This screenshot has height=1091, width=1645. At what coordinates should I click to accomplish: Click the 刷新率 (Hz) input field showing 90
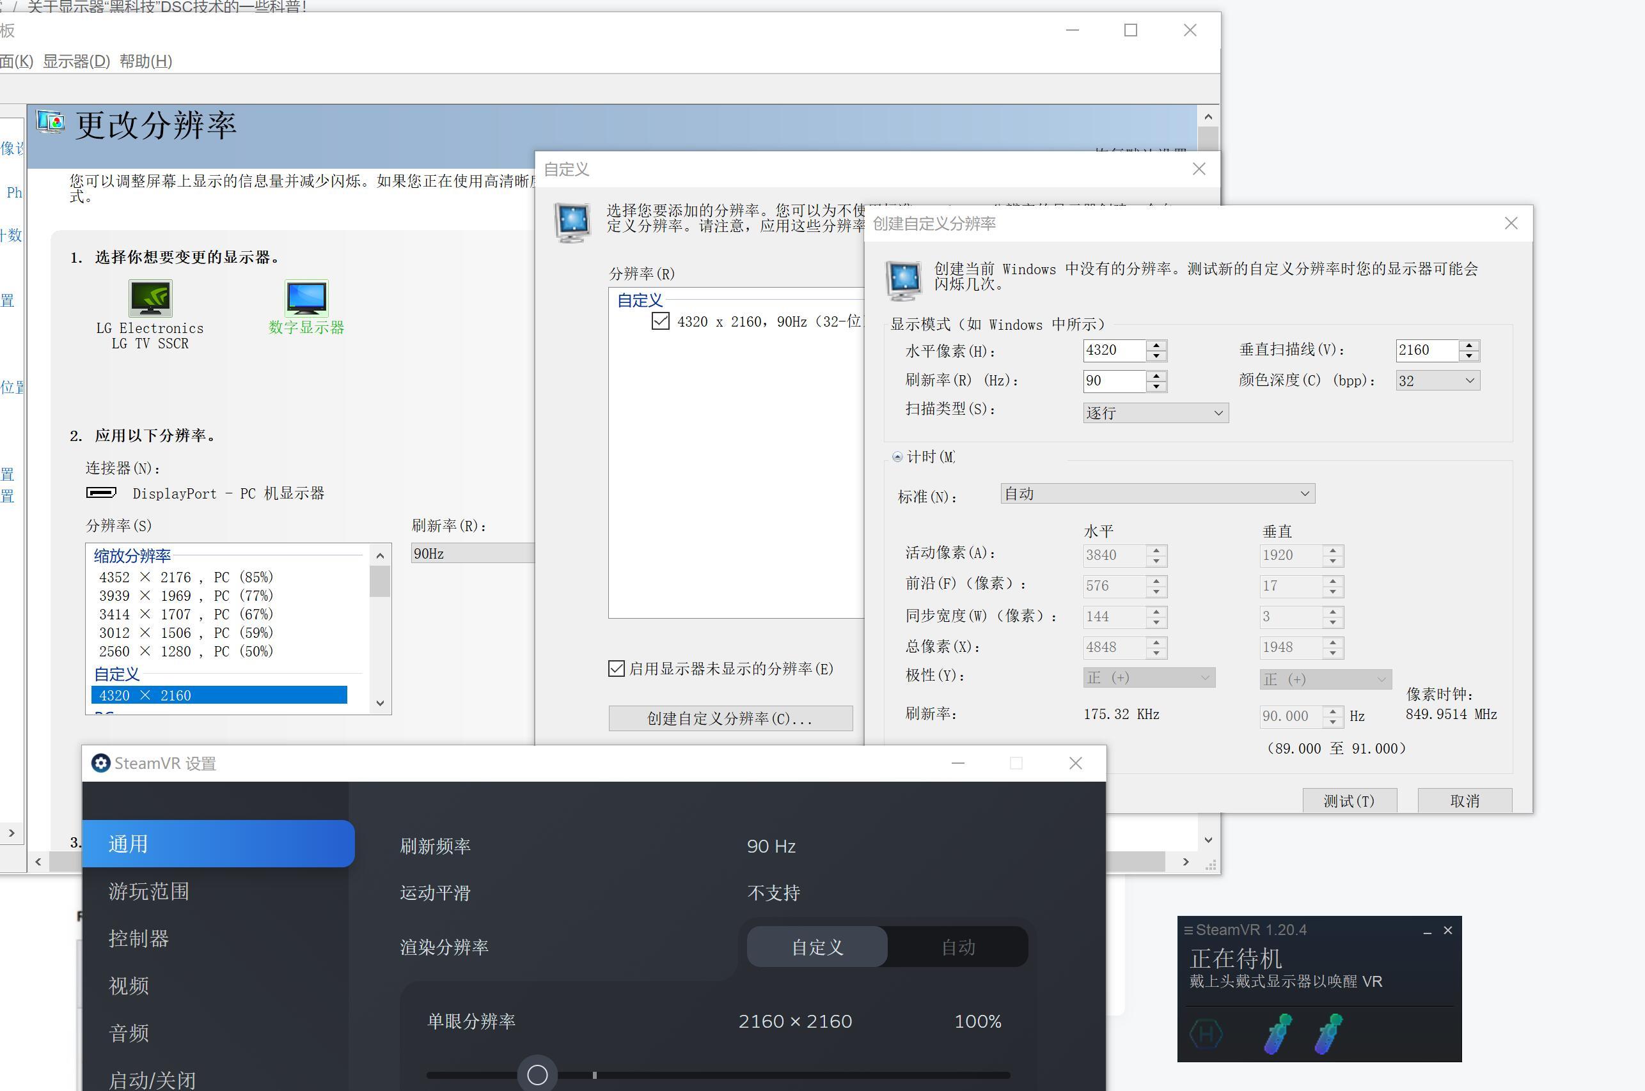[1114, 380]
